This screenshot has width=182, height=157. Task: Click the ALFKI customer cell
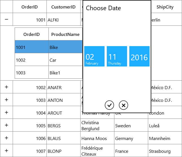(63, 19)
